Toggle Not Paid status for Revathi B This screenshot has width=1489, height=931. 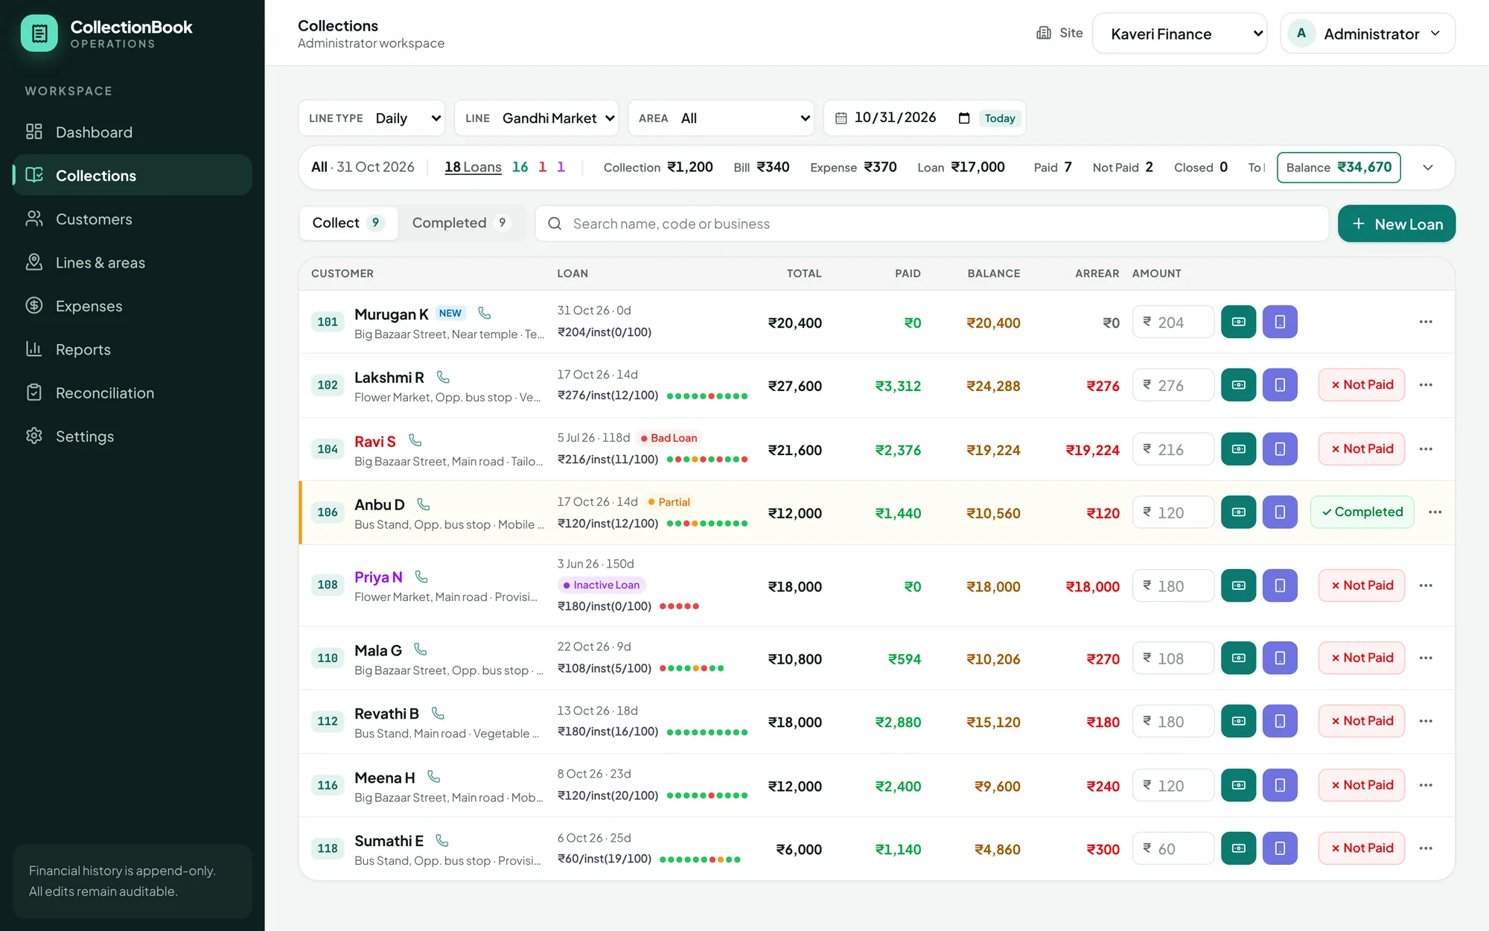(1362, 721)
